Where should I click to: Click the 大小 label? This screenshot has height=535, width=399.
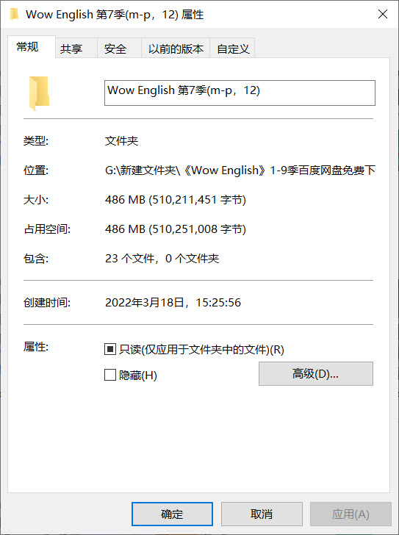tap(36, 199)
